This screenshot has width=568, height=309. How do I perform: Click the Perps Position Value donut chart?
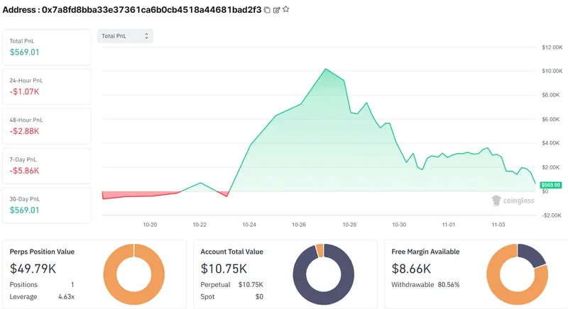(x=133, y=274)
